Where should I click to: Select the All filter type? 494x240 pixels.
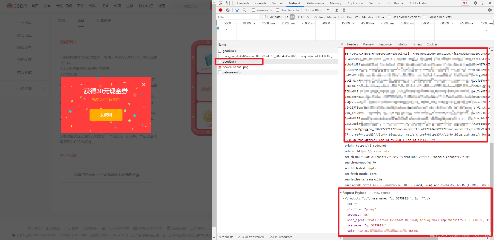[292, 17]
